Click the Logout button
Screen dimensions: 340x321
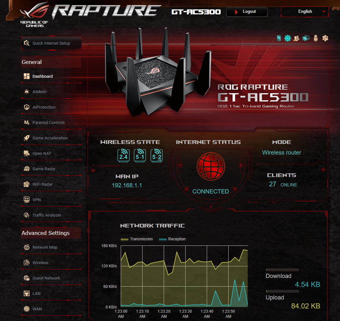click(x=247, y=12)
